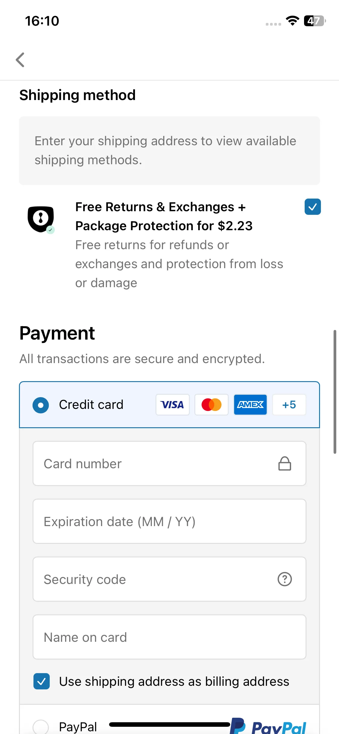Image resolution: width=339 pixels, height=734 pixels.
Task: Tap the back arrow icon
Action: (x=20, y=60)
